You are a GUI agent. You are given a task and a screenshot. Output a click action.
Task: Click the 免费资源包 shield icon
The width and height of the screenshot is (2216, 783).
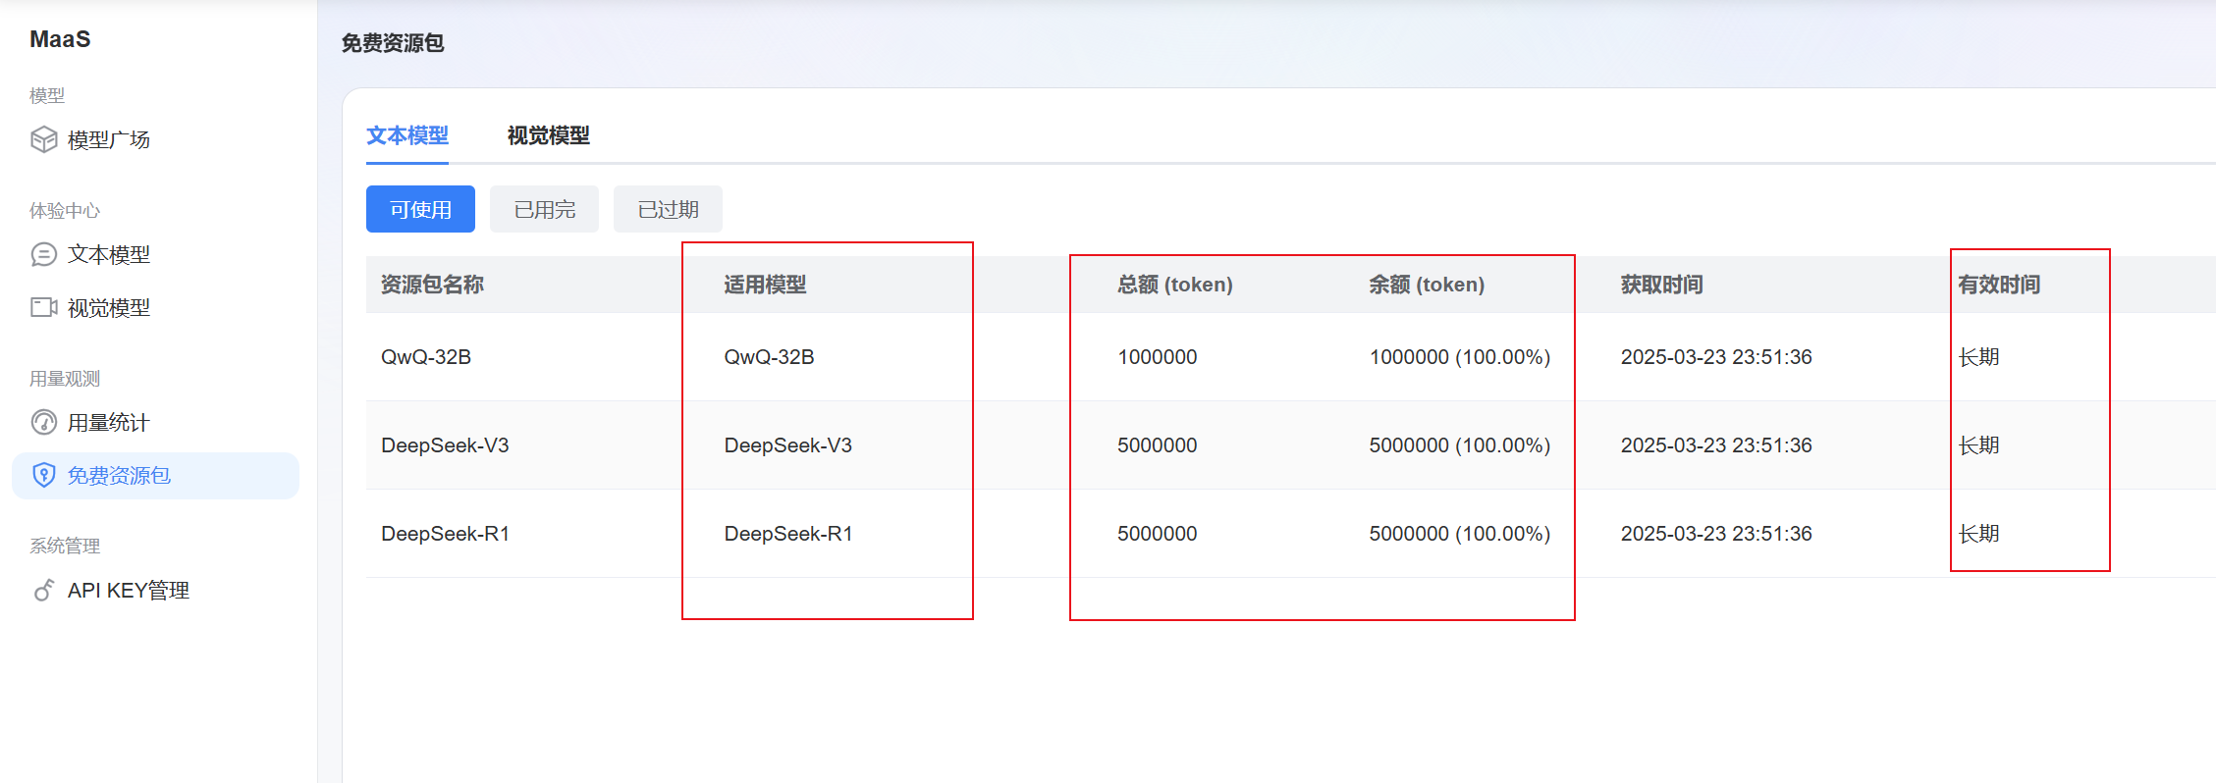pyautogui.click(x=43, y=476)
